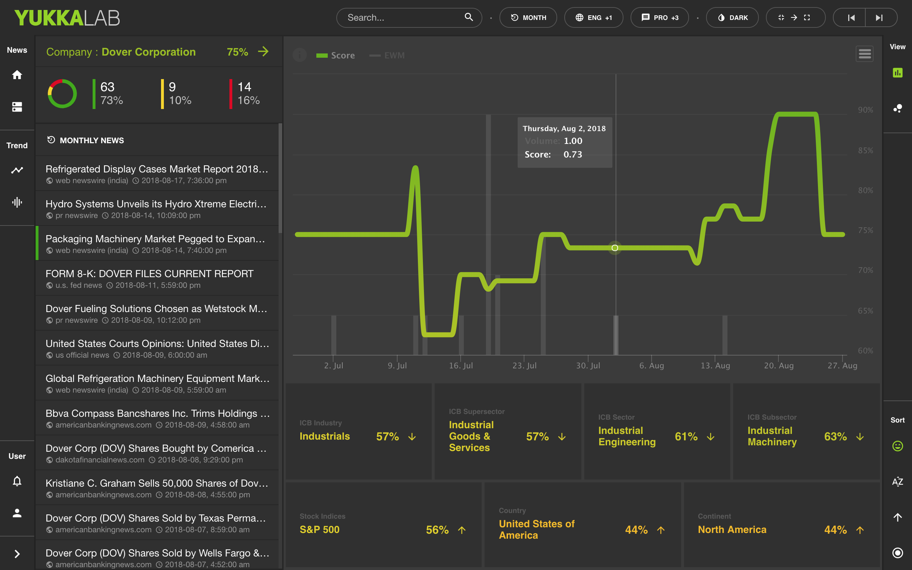Viewport: 912px width, 570px height.
Task: Toggle the Score series in legend
Action: (335, 56)
